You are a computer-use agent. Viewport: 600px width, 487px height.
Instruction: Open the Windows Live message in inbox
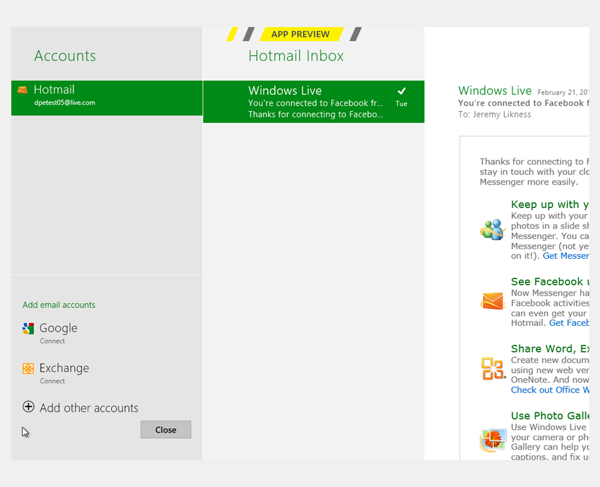pos(314,101)
